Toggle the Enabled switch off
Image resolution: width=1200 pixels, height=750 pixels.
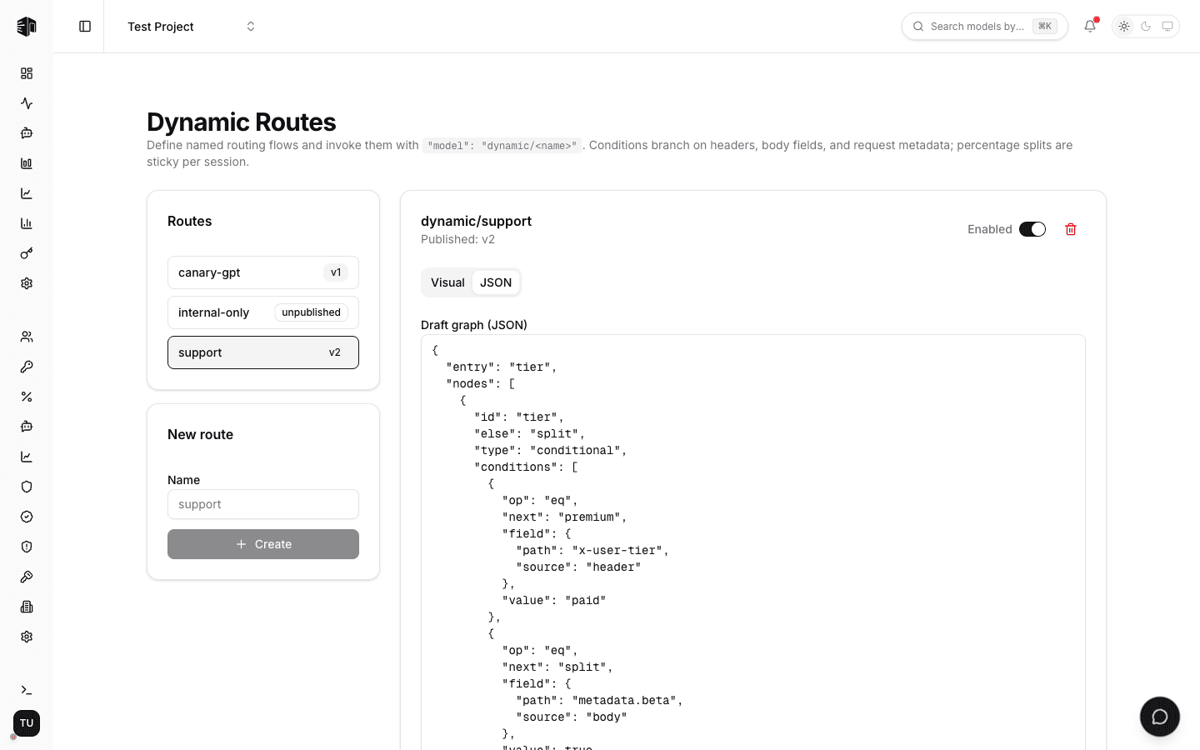(1032, 229)
